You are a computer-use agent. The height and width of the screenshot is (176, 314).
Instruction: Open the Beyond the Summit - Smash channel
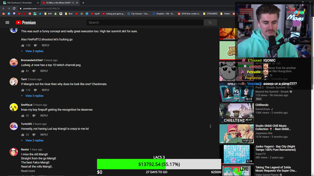(x=272, y=92)
